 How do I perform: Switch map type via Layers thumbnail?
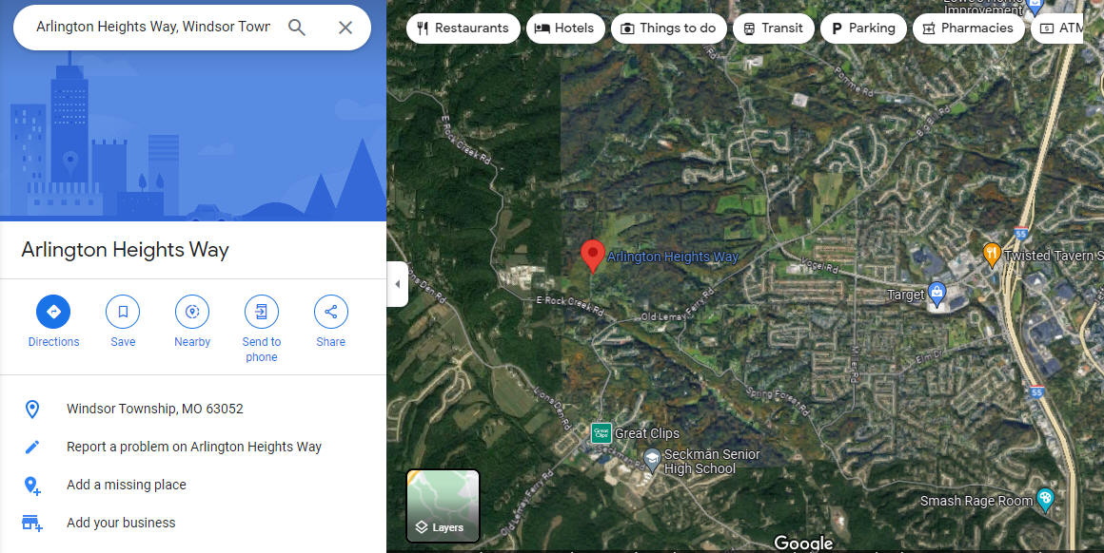click(x=443, y=505)
